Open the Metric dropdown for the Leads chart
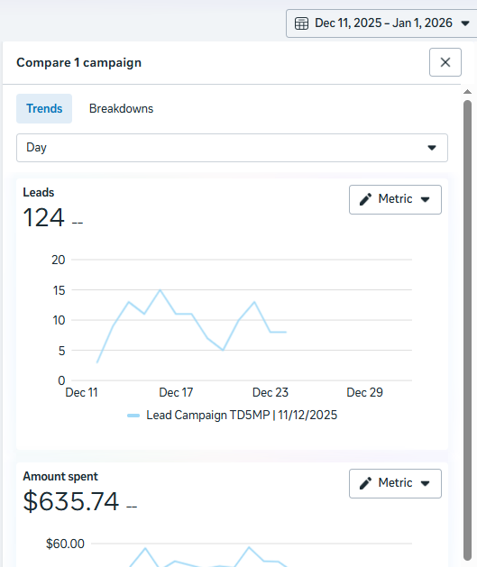Image resolution: width=477 pixels, height=567 pixels. click(x=395, y=199)
